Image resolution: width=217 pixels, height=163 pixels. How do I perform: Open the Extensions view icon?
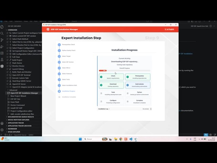click(2, 53)
